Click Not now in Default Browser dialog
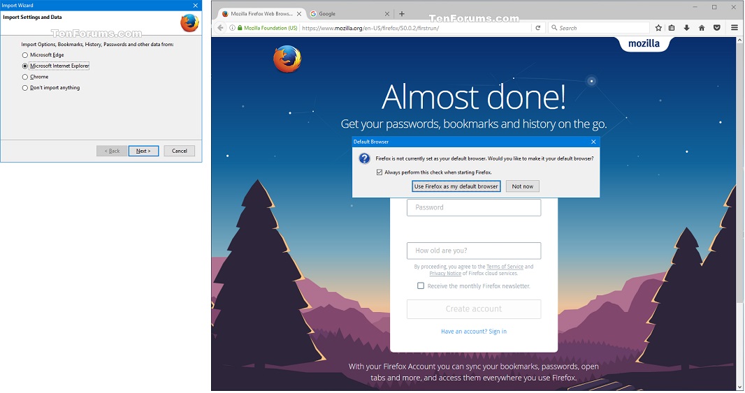Image resolution: width=745 pixels, height=393 pixels. coord(523,186)
